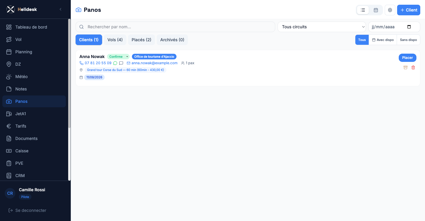Open the Météo section
The width and height of the screenshot is (425, 221).
coord(34,77)
